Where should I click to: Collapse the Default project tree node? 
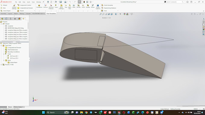(x=1, y=24)
